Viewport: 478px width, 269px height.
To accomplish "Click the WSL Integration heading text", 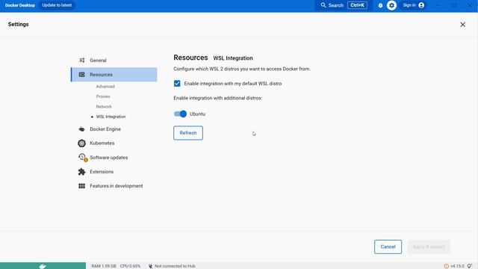I will click(x=233, y=58).
